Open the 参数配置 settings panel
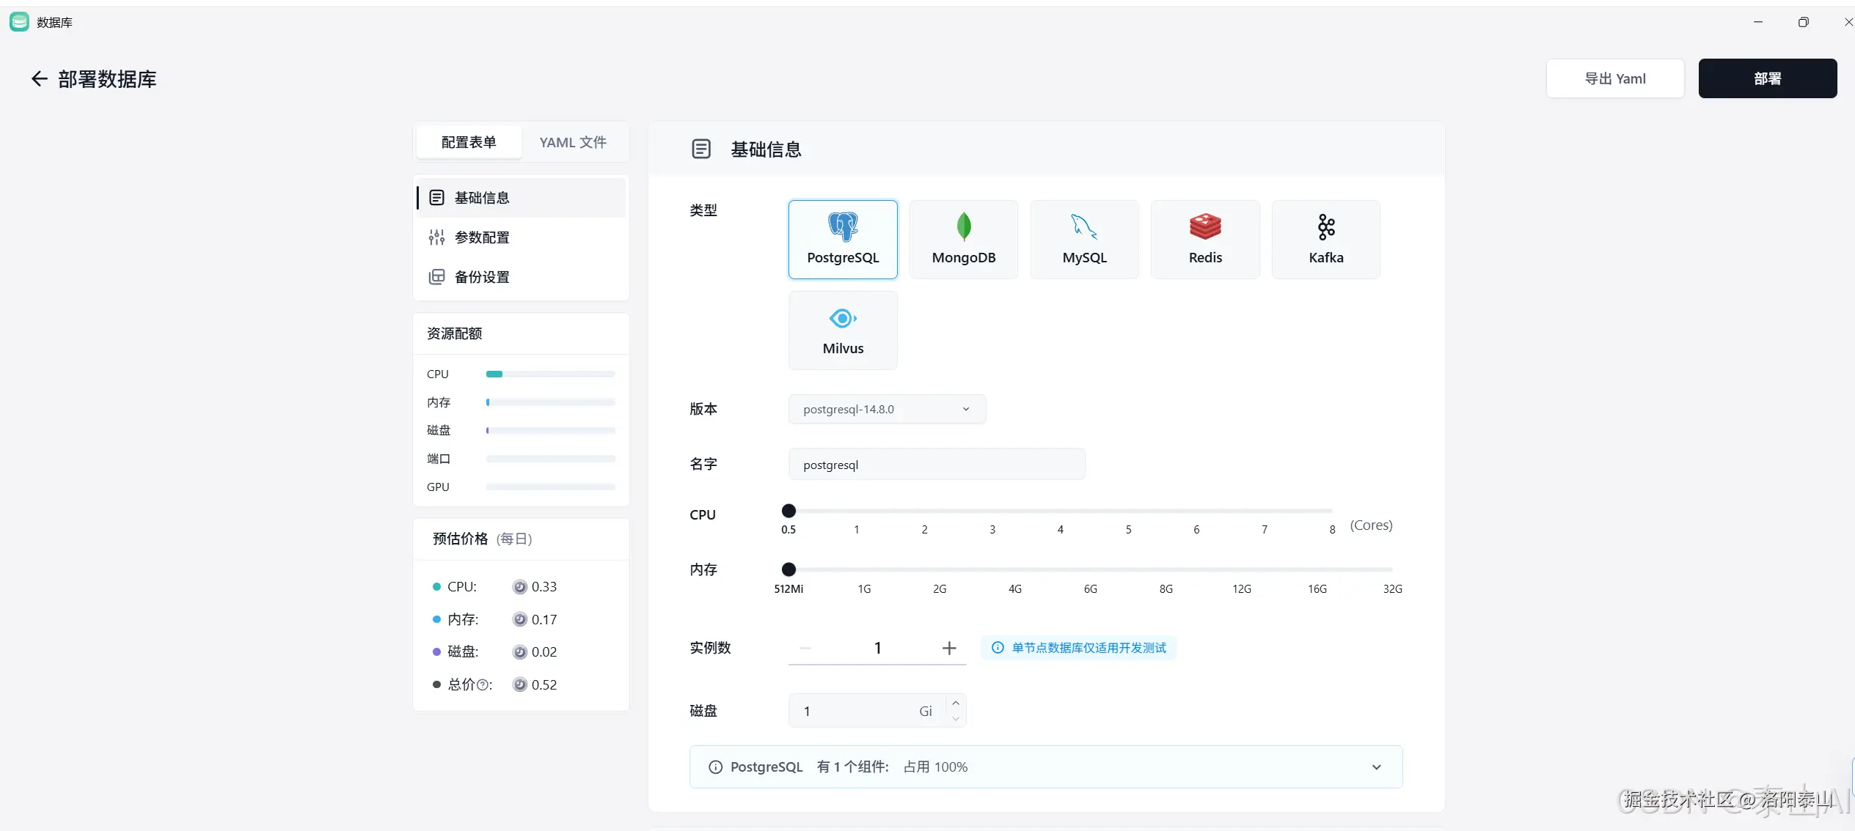This screenshot has height=831, width=1855. (x=481, y=237)
